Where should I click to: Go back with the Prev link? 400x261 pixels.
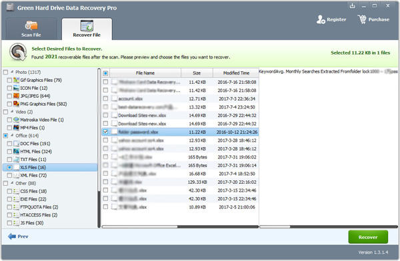point(23,236)
